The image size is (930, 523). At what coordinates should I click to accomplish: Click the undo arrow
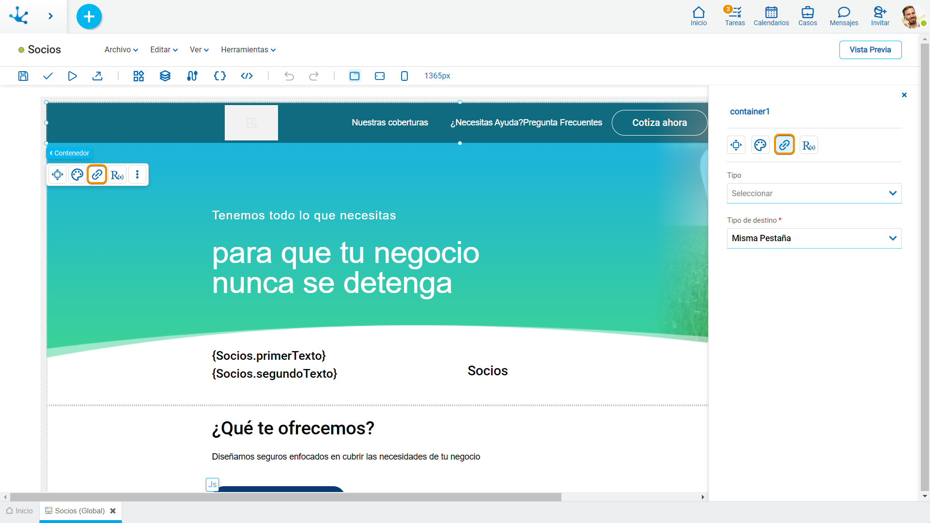289,76
